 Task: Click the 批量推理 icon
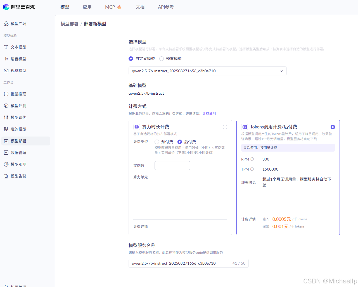click(6, 94)
